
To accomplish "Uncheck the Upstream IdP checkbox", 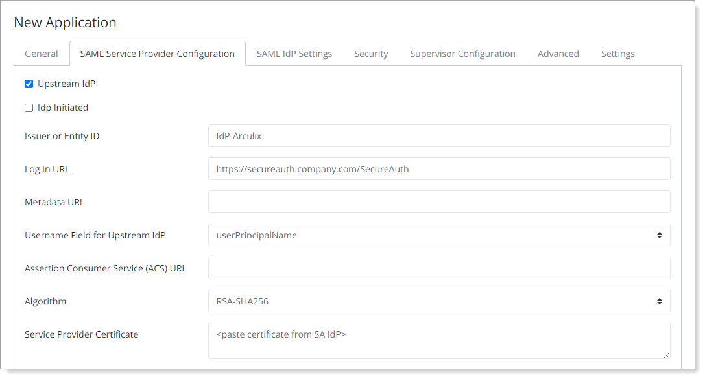I will click(29, 84).
